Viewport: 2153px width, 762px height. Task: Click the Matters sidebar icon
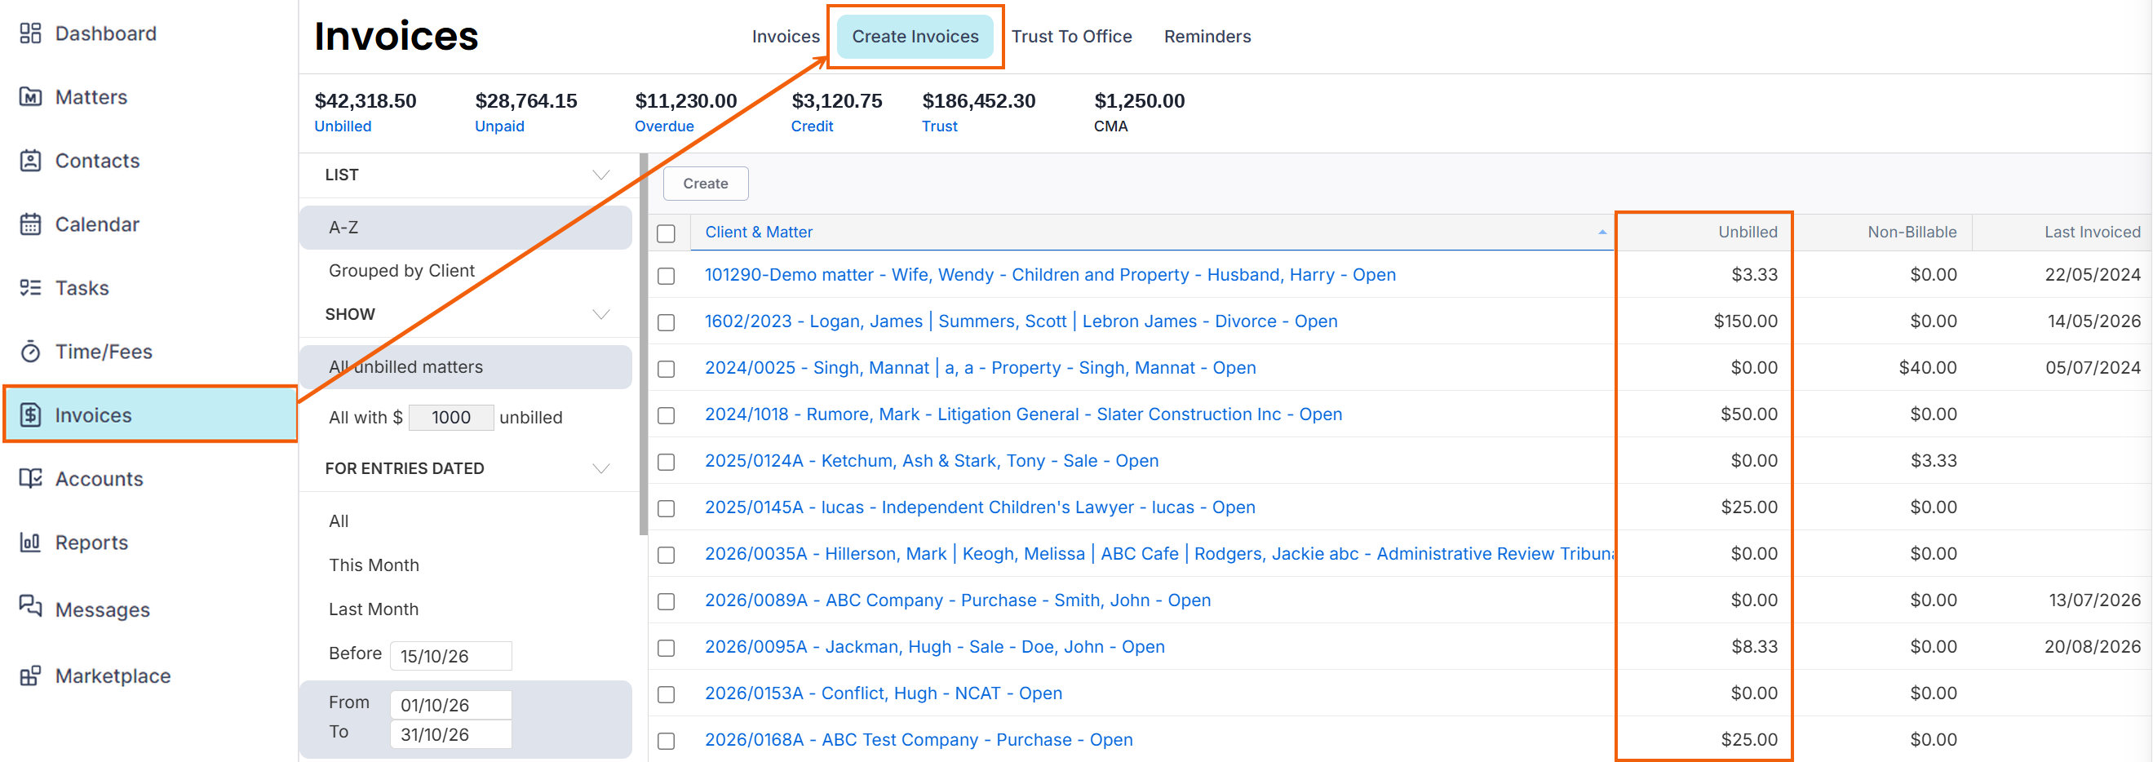point(30,97)
